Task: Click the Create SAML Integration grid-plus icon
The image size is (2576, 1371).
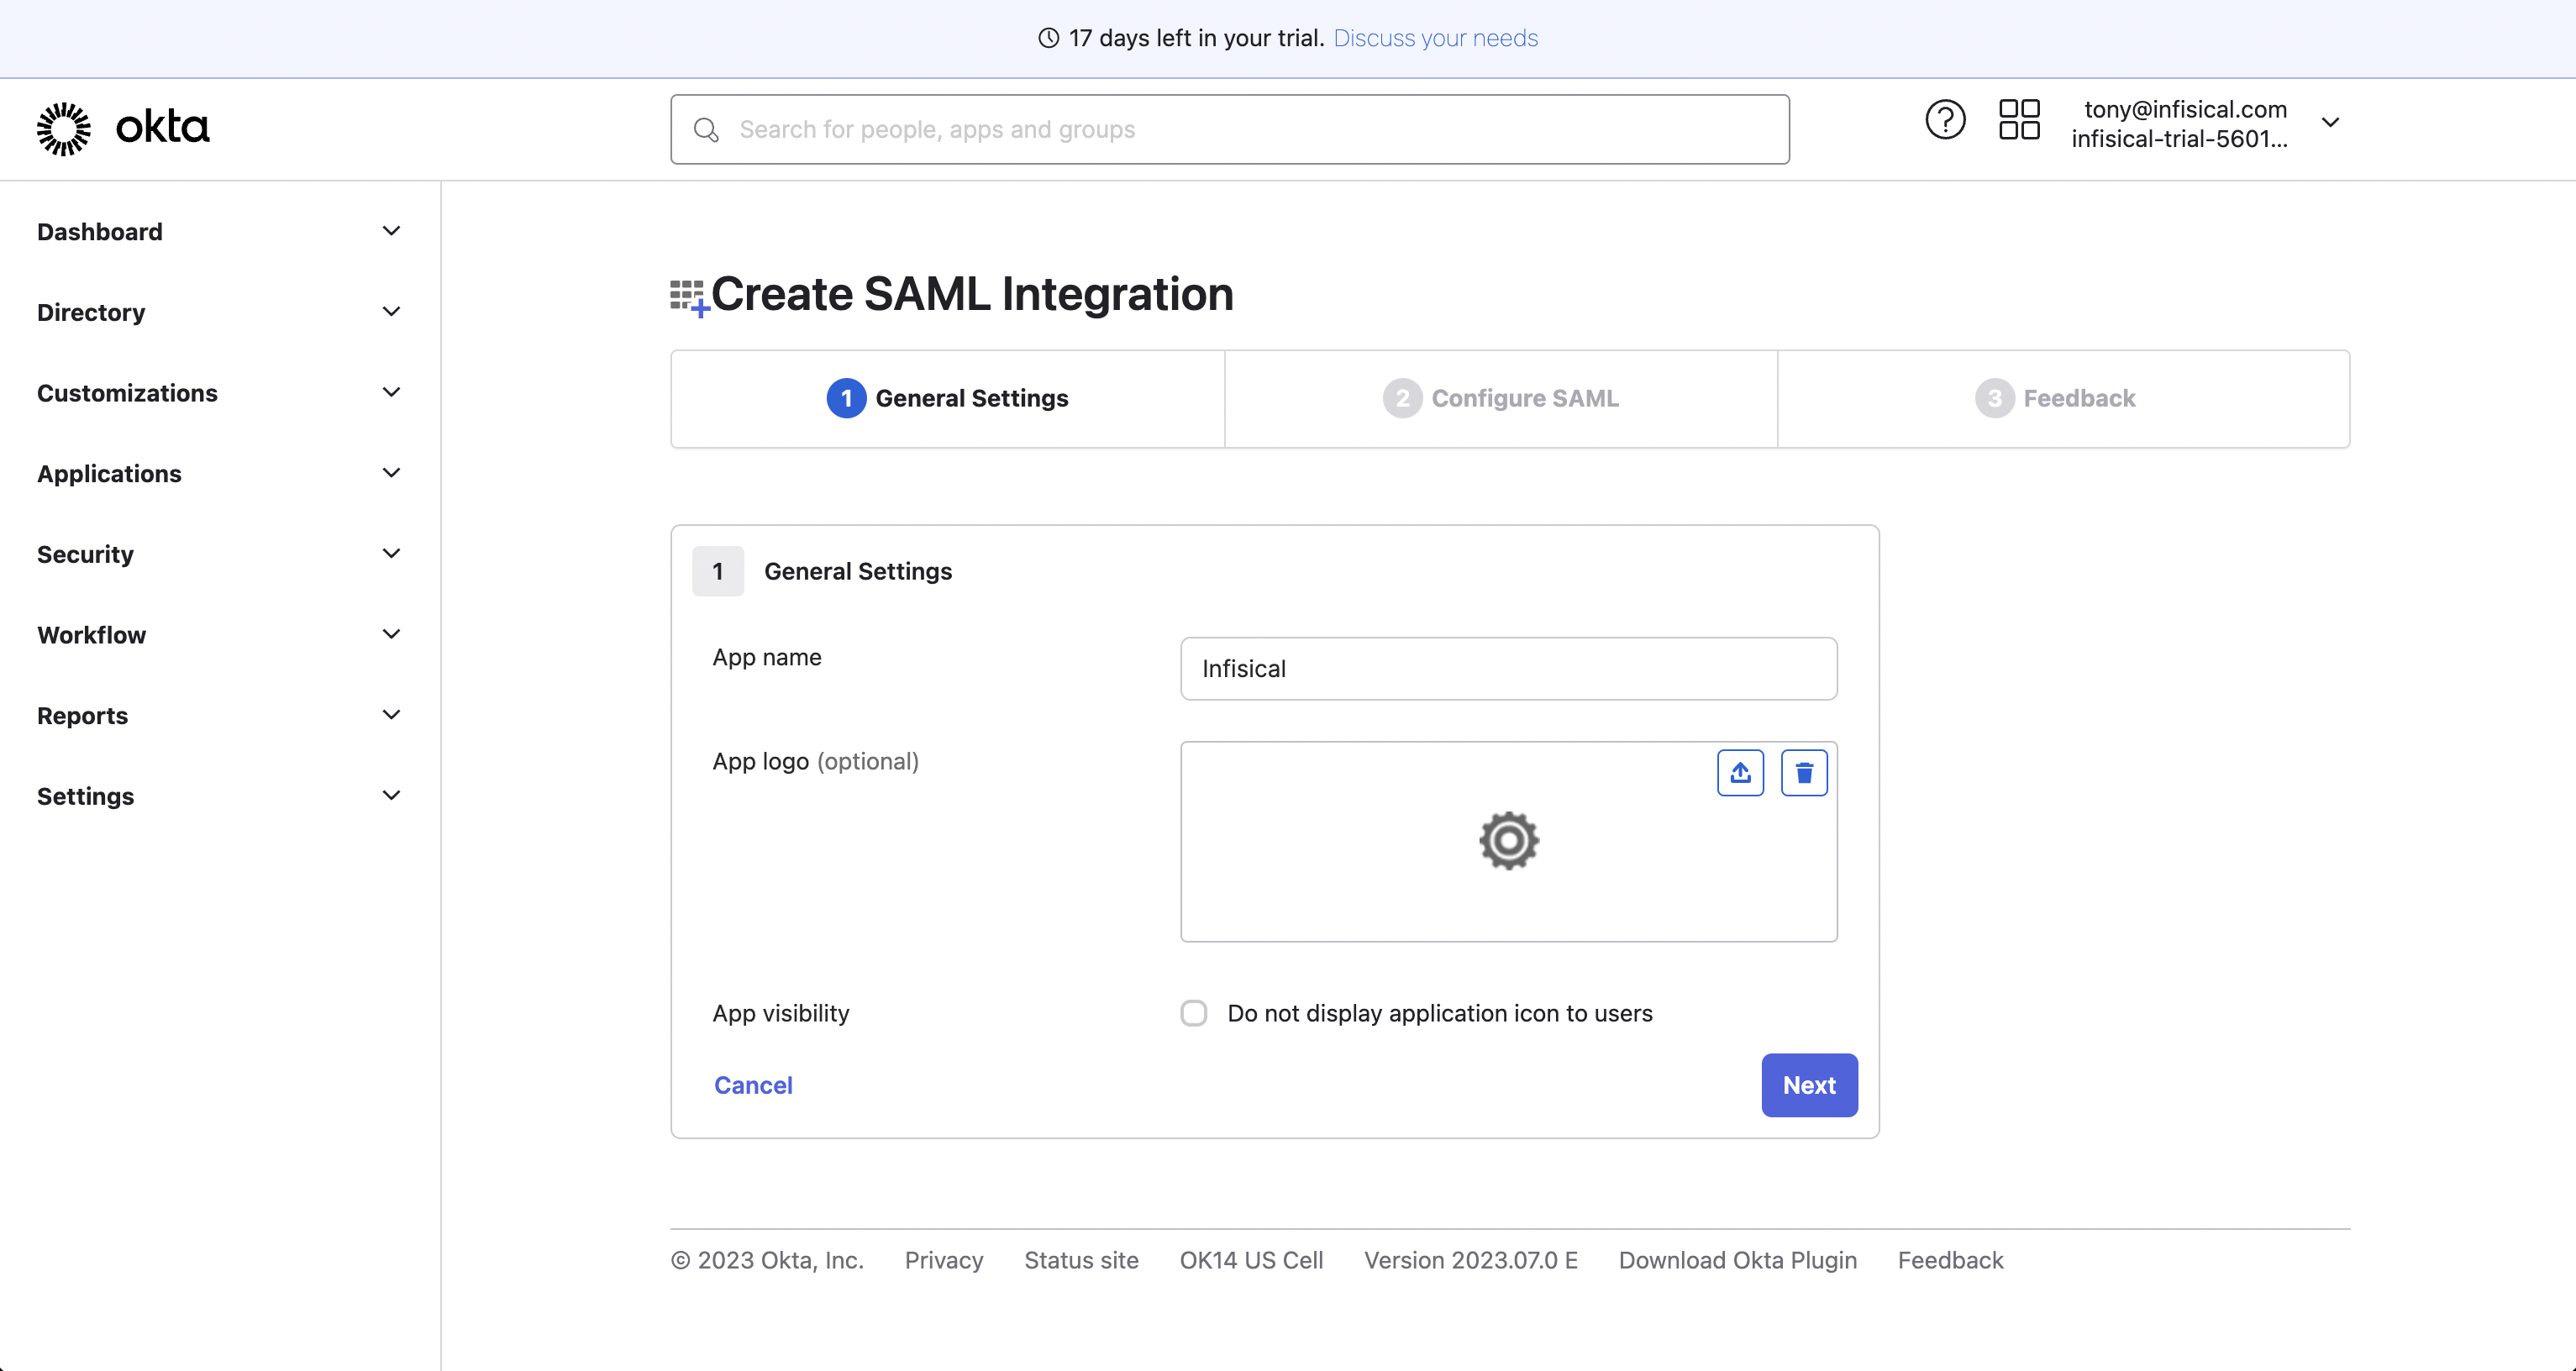Action: pos(690,298)
